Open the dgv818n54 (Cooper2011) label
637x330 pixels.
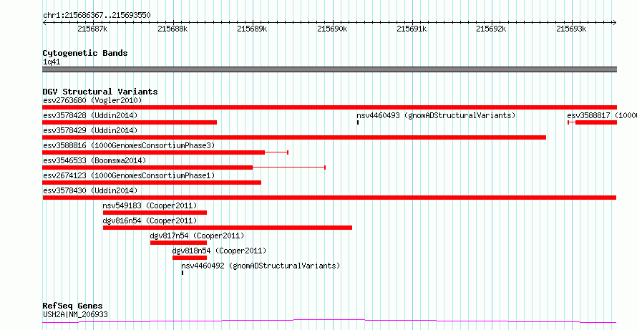[x=220, y=251]
